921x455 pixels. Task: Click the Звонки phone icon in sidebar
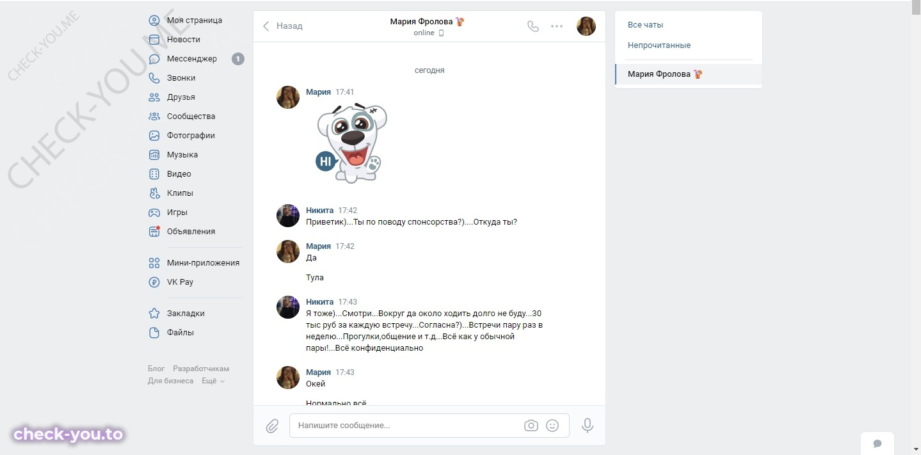tap(154, 78)
